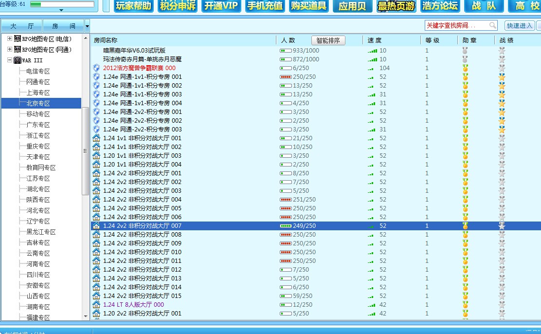541x334 pixels.
Task: Open the 开通VIP button
Action: (221, 6)
